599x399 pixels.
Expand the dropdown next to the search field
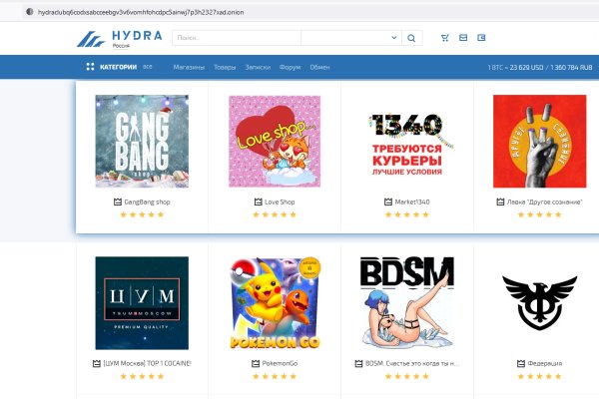tap(392, 39)
